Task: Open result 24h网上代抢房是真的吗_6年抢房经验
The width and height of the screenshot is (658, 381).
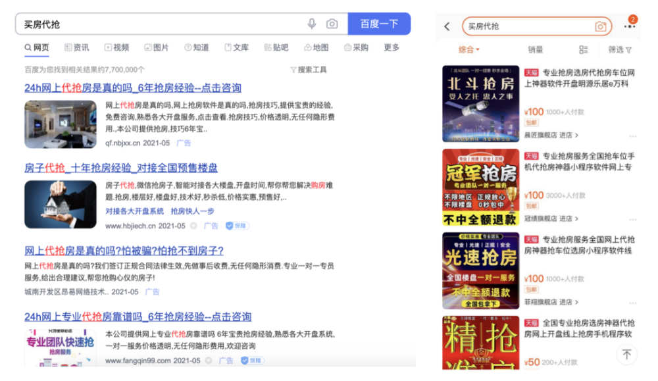Action: click(133, 88)
